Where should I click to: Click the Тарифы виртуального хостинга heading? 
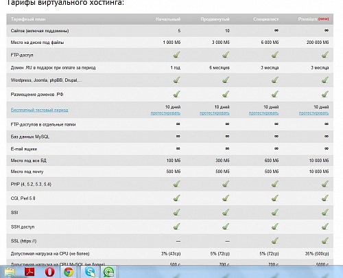[66, 3]
